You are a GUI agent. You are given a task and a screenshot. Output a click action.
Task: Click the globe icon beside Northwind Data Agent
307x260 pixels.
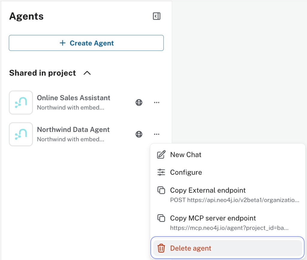coord(139,134)
